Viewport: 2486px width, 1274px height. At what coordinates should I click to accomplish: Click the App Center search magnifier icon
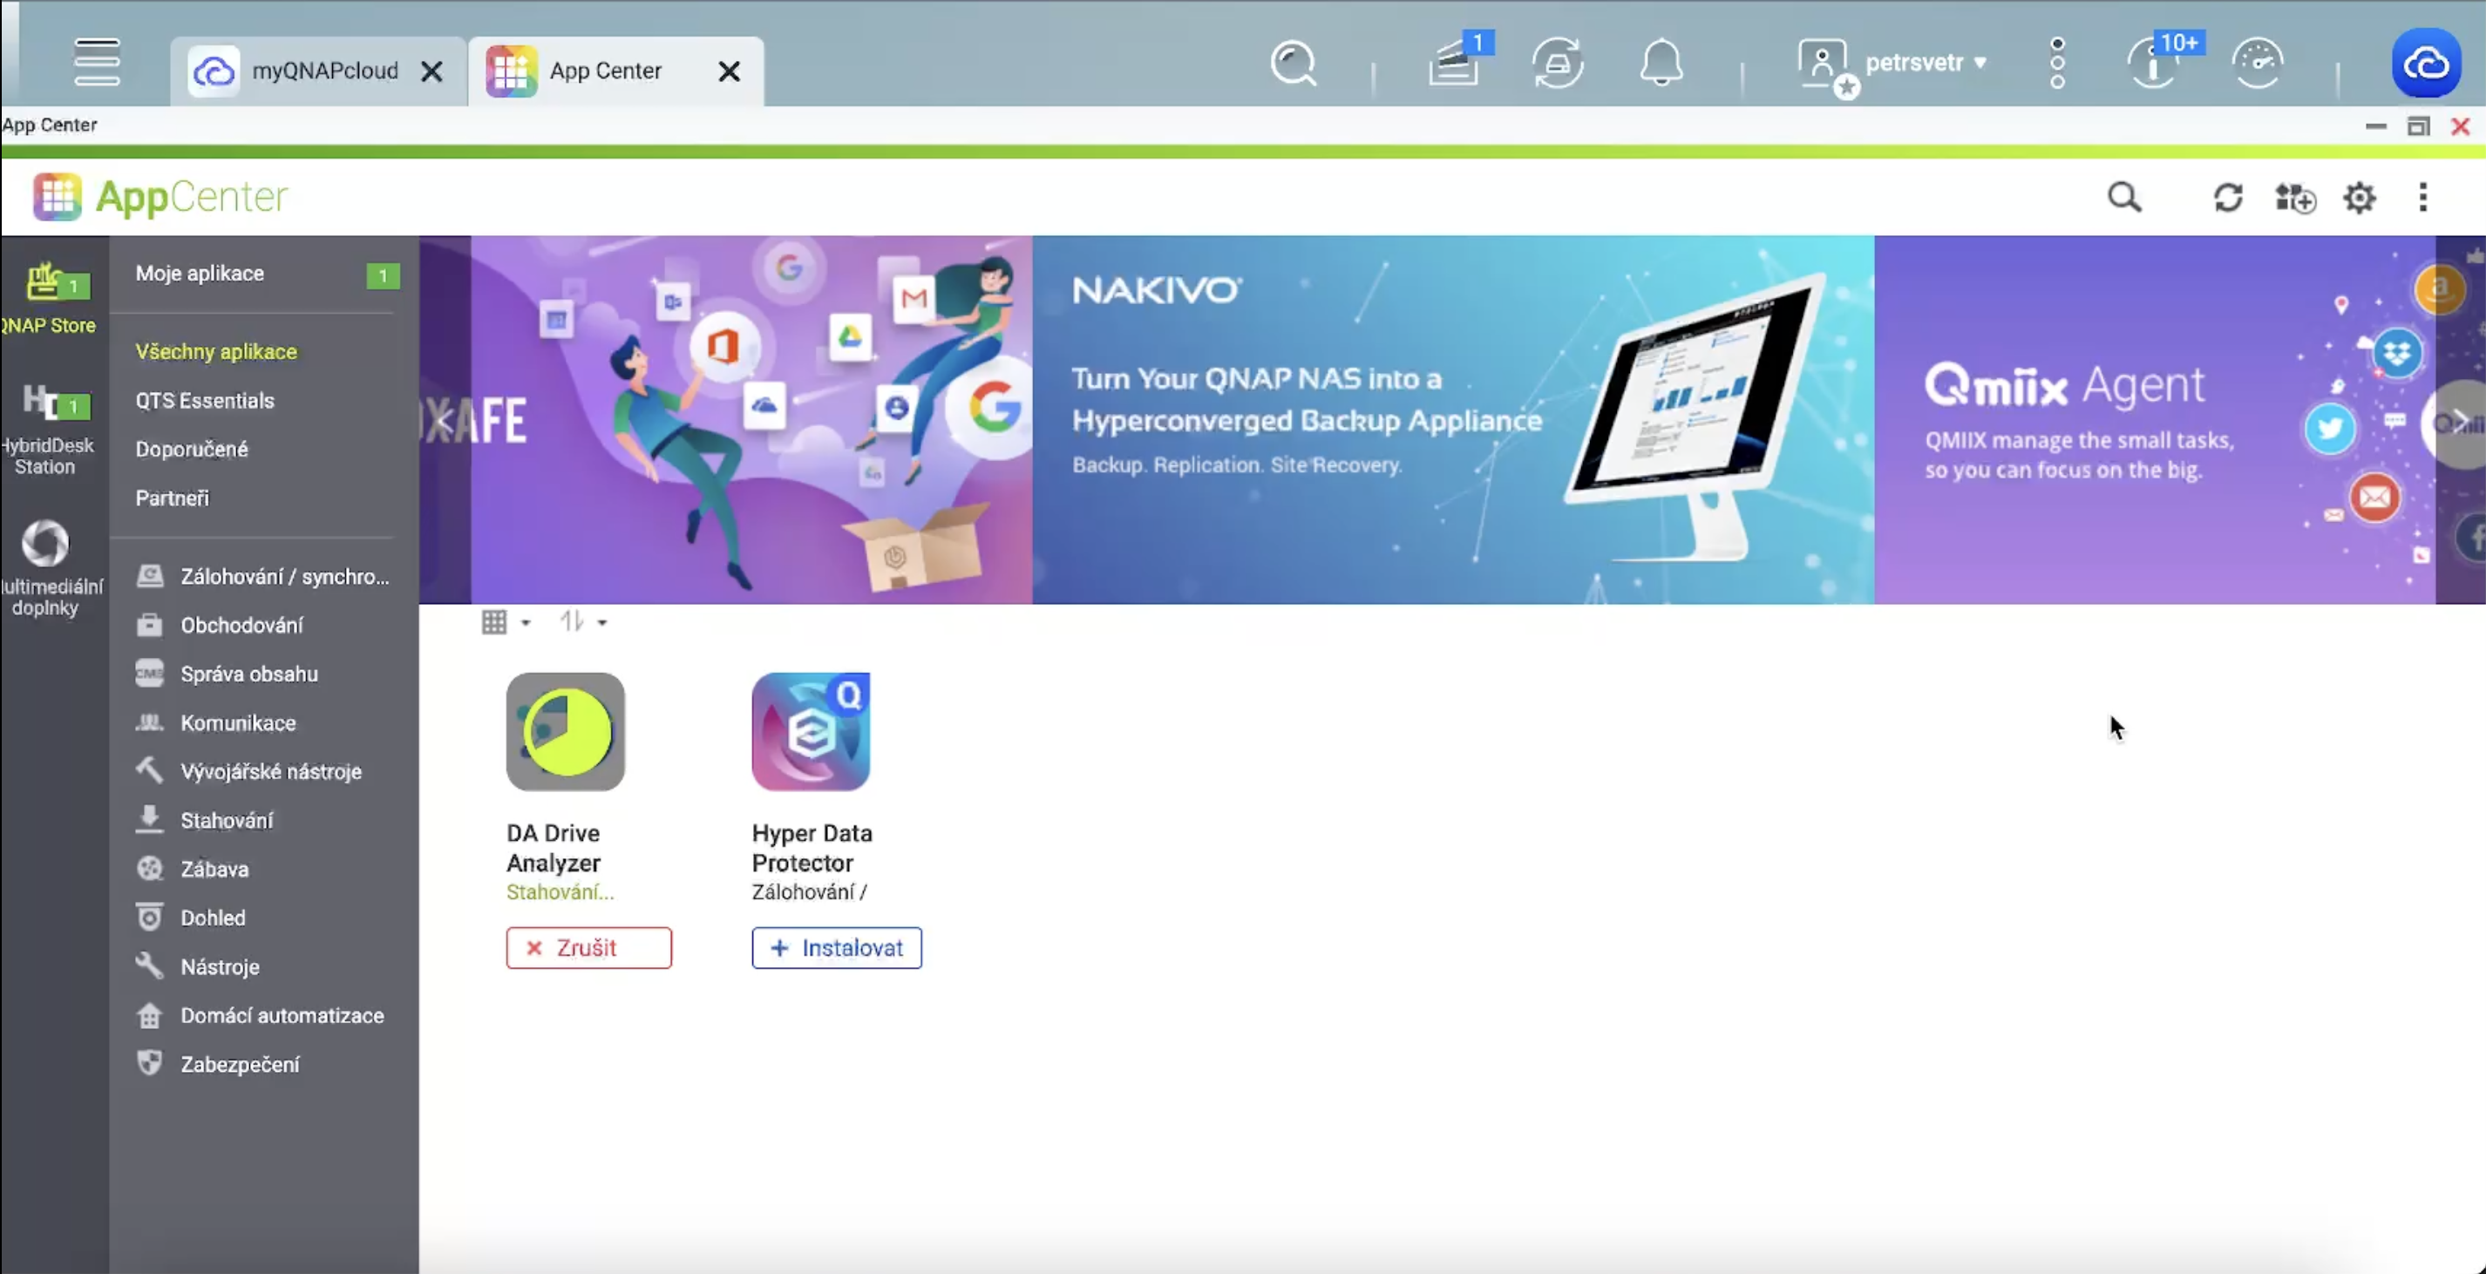coord(2123,198)
